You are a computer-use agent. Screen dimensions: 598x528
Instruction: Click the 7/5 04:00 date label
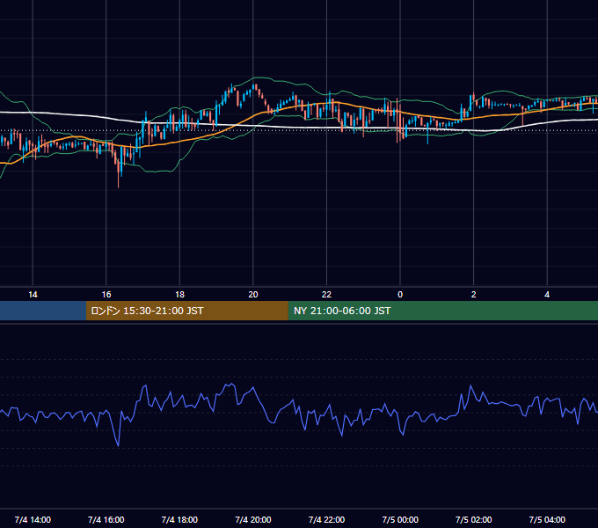547,519
